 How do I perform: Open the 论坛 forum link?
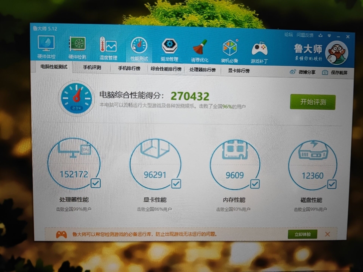coord(288,35)
